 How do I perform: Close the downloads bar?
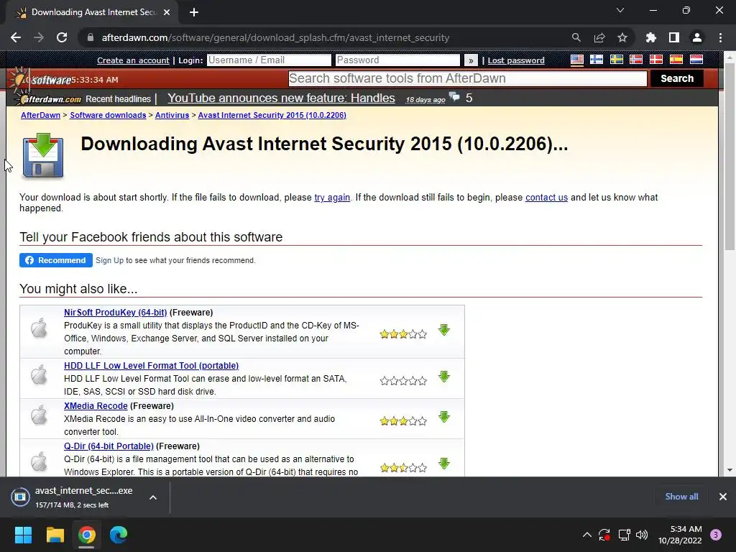coord(723,497)
